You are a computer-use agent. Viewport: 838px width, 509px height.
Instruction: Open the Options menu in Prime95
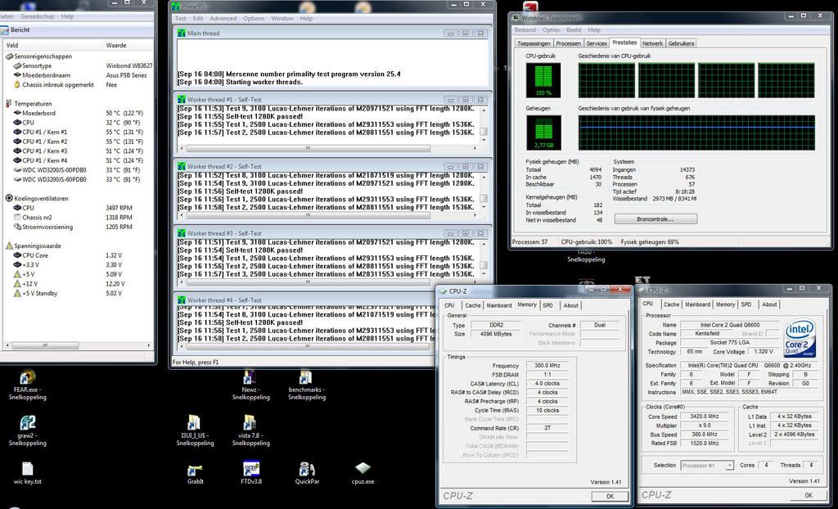(254, 18)
